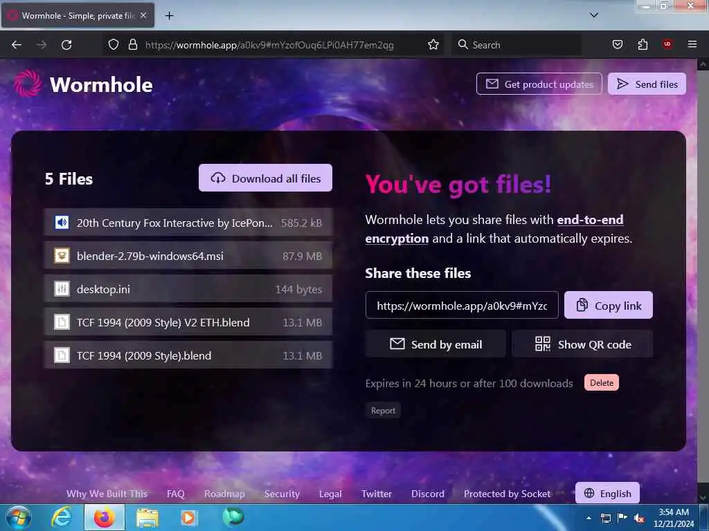Click the browser Search box

click(517, 45)
